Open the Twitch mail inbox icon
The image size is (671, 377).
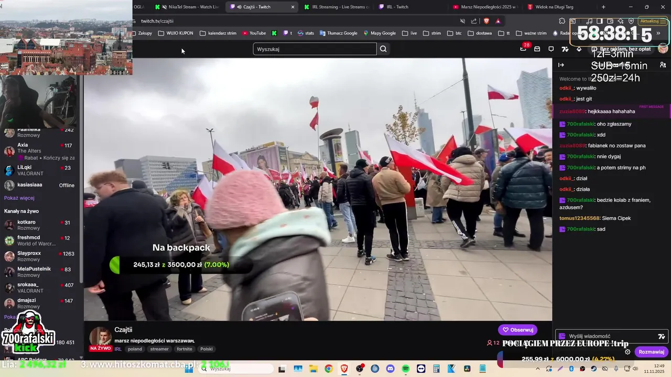(537, 49)
